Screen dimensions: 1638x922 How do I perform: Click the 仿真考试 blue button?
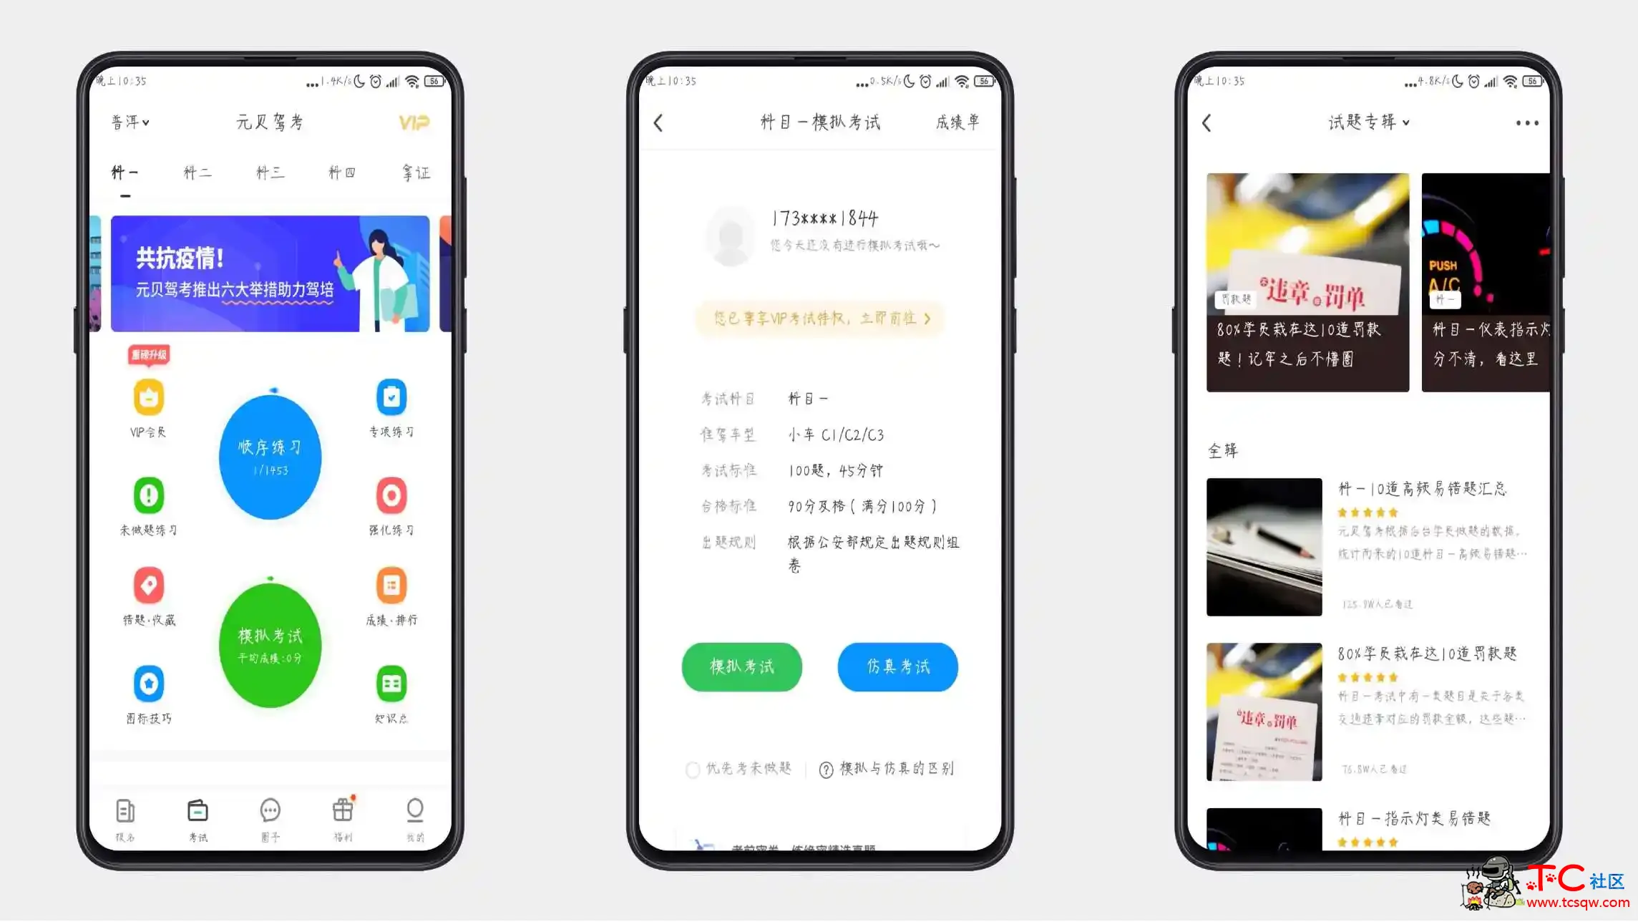pos(897,665)
